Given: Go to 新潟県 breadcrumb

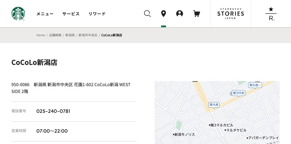Looking at the screenshot, I should (70, 35).
